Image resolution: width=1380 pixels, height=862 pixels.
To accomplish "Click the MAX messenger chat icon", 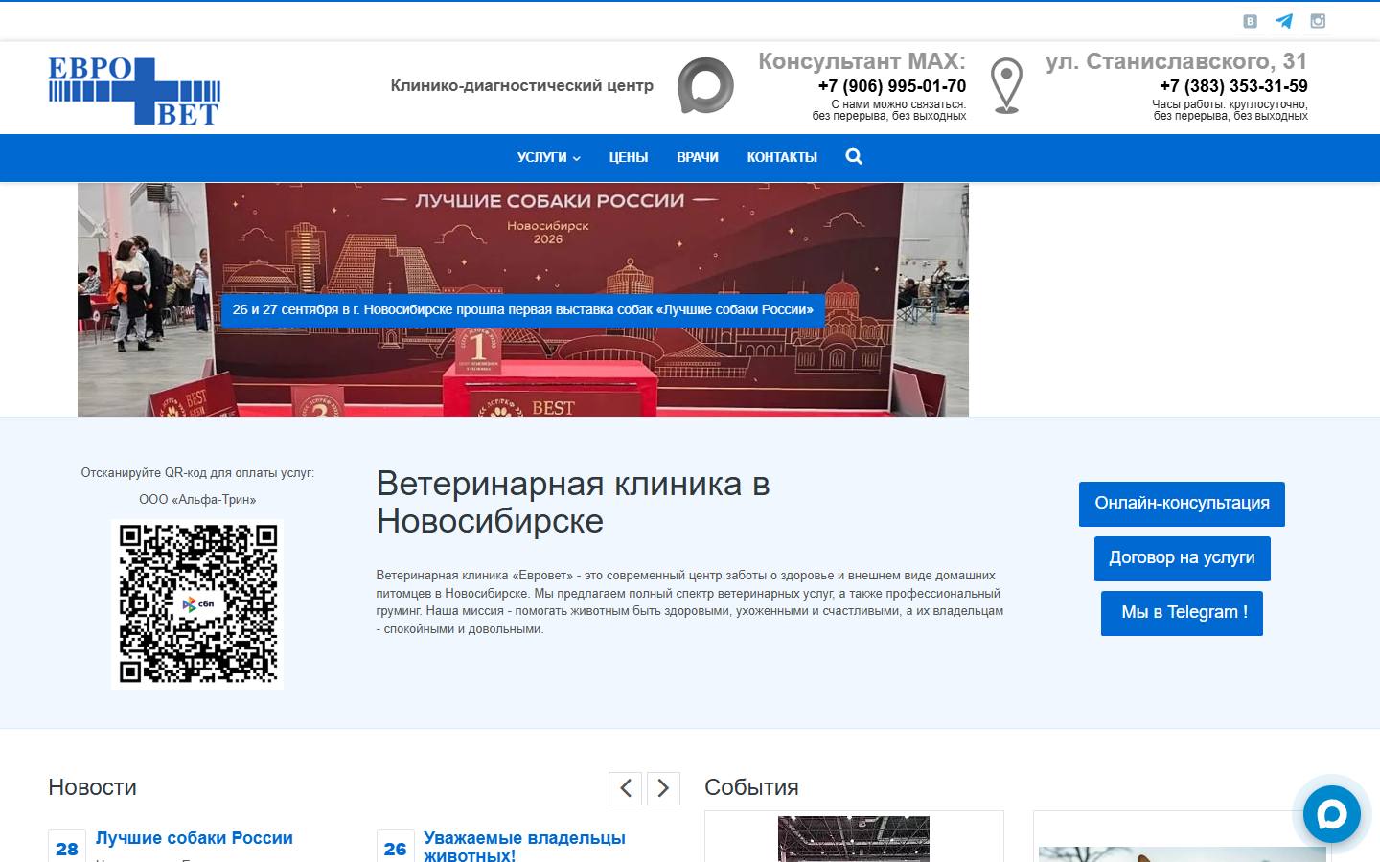I will (705, 85).
